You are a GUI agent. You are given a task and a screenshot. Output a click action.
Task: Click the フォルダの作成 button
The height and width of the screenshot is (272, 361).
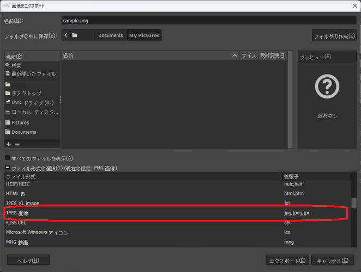click(334, 36)
